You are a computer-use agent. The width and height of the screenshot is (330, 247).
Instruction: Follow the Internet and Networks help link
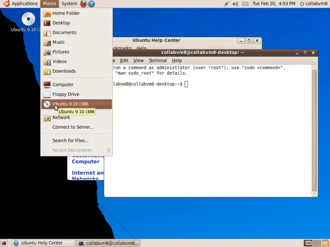coord(88,176)
